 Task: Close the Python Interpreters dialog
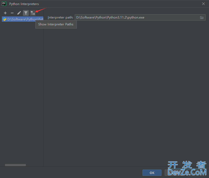(x=203, y=4)
